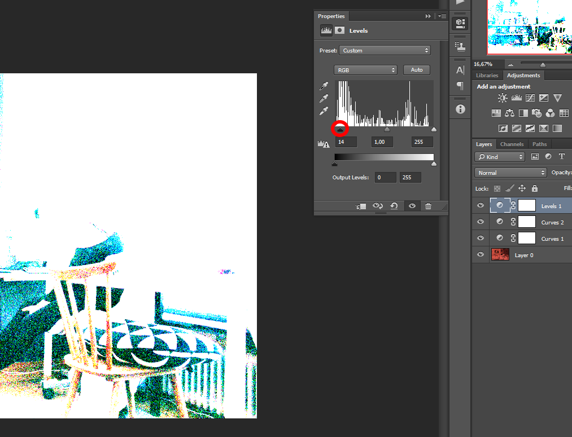The height and width of the screenshot is (437, 572).
Task: Toggle Levels adjustment visibility in Properties panel
Action: (x=412, y=206)
